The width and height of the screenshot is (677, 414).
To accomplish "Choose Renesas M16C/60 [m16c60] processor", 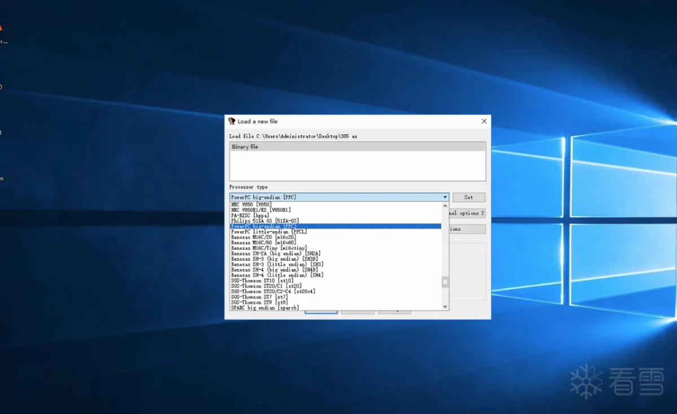I will [x=336, y=243].
